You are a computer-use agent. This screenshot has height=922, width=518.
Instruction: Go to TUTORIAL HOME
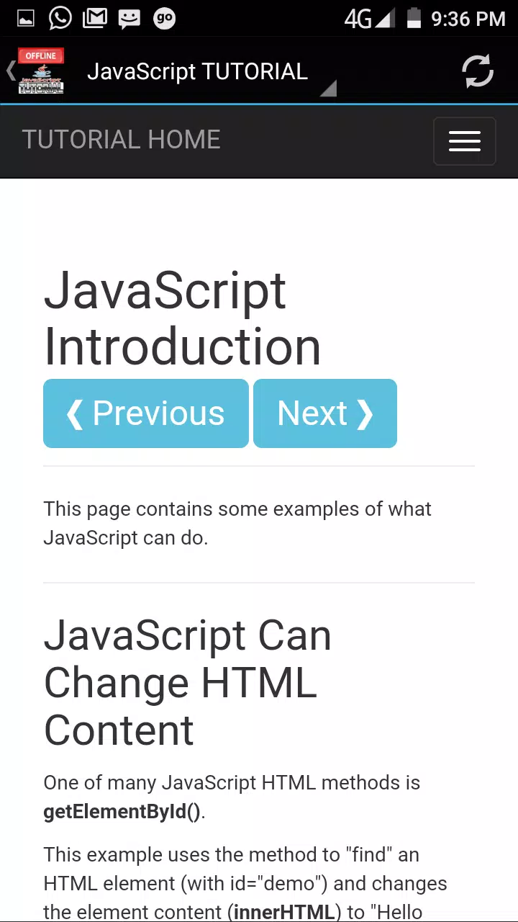pos(121,140)
